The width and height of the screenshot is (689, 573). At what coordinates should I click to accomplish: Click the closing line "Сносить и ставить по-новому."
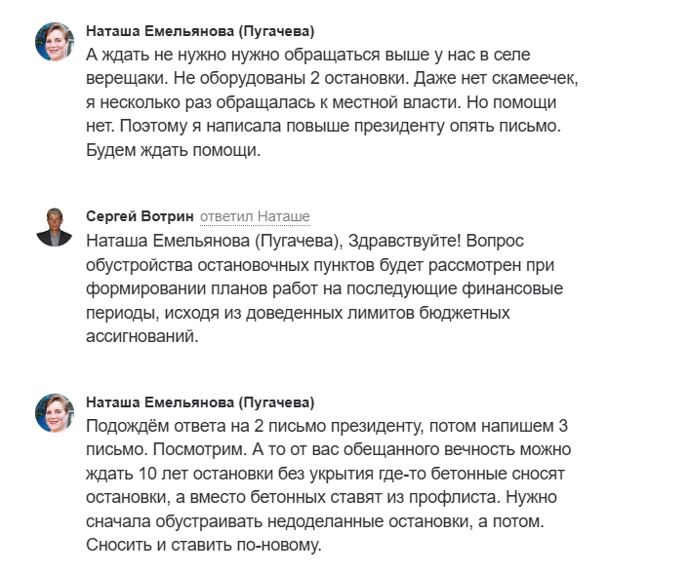pos(203,545)
